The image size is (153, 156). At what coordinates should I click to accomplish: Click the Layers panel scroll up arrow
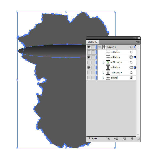(x=138, y=47)
